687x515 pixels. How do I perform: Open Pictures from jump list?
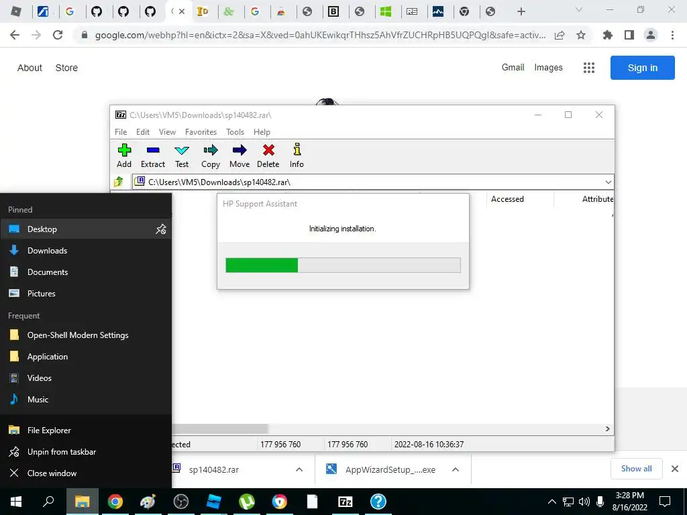tap(86, 294)
